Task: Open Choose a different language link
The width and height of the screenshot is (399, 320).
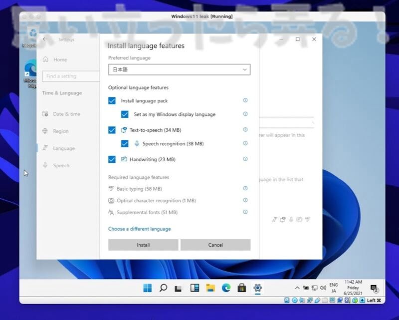Action: pos(140,229)
